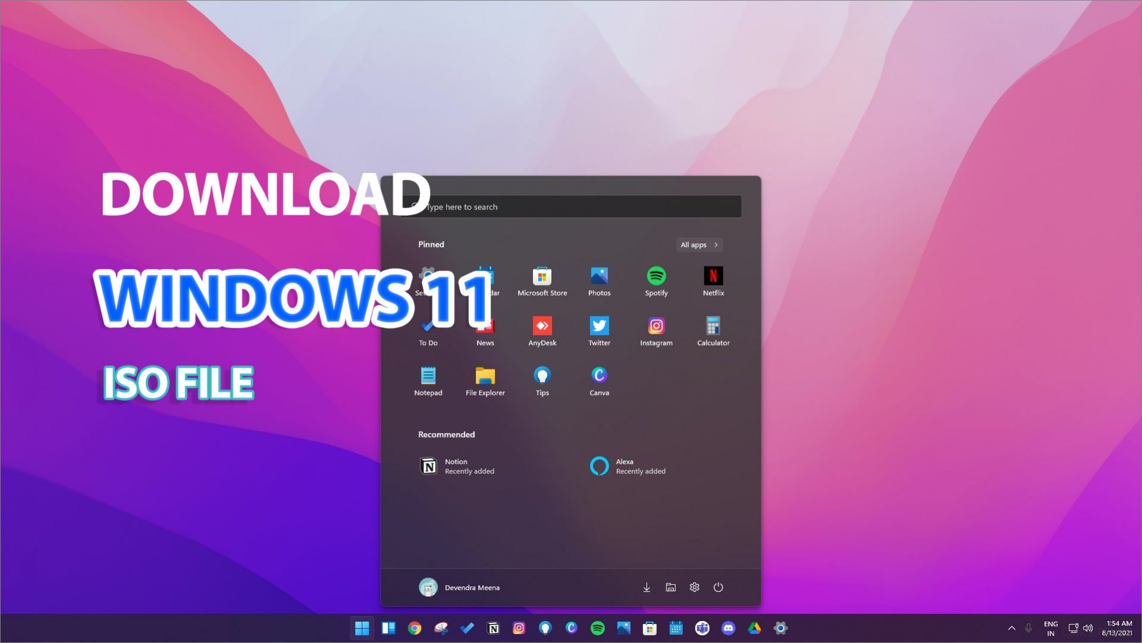Image resolution: width=1142 pixels, height=643 pixels.
Task: Switch ENG IN input language
Action: tap(1050, 628)
